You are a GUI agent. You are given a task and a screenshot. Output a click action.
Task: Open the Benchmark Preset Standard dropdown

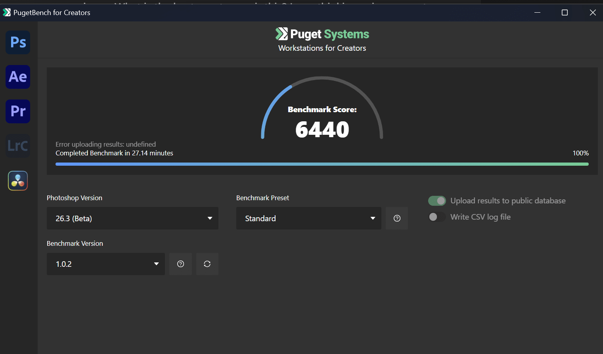click(x=308, y=218)
